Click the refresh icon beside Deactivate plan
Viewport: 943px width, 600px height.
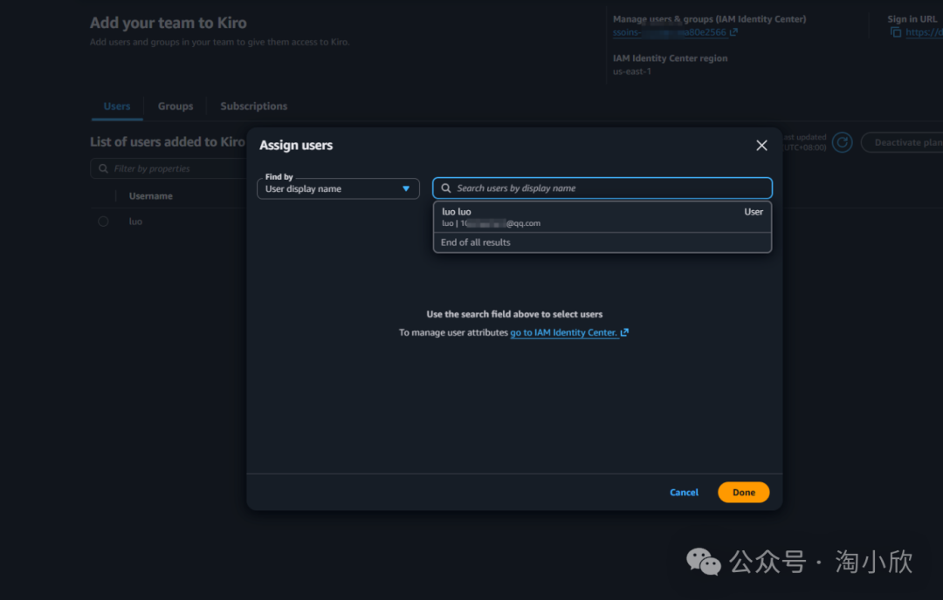tap(842, 143)
